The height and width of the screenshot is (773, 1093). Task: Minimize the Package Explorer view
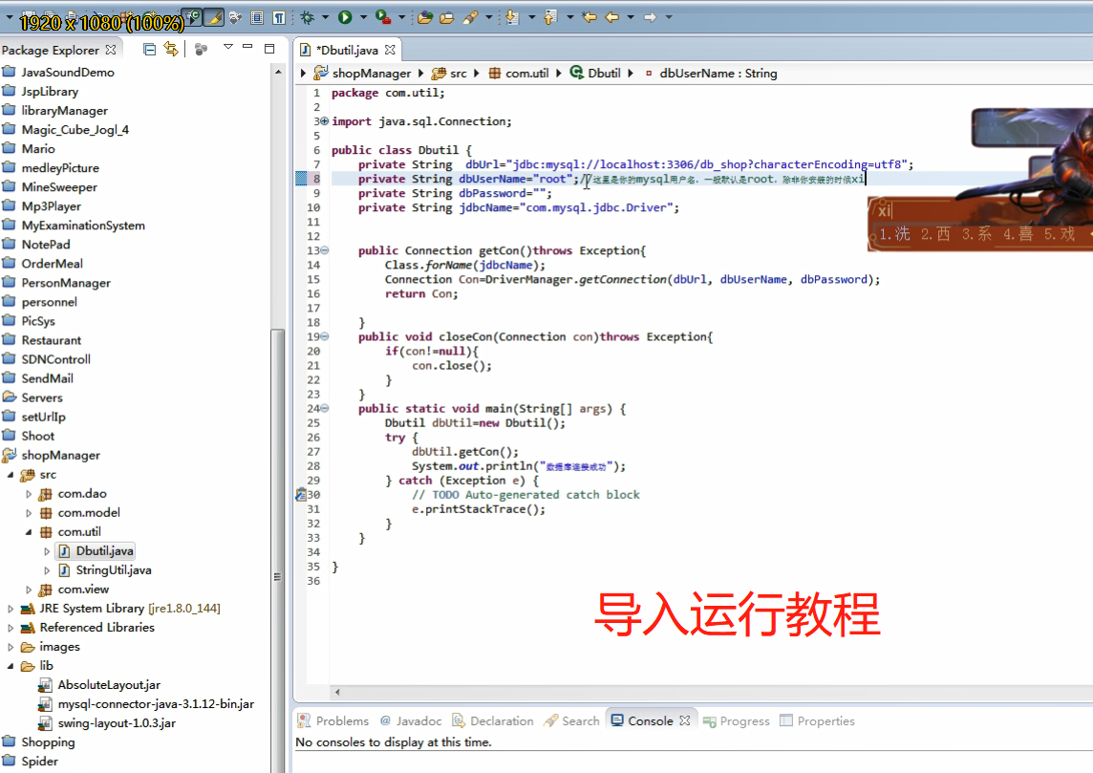247,48
